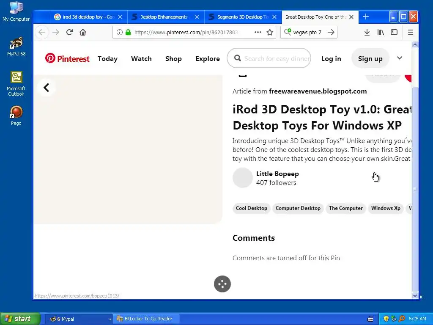Close the Segmento 3D Desktop Toy tab
This screenshot has height=325, width=433.
(274, 17)
